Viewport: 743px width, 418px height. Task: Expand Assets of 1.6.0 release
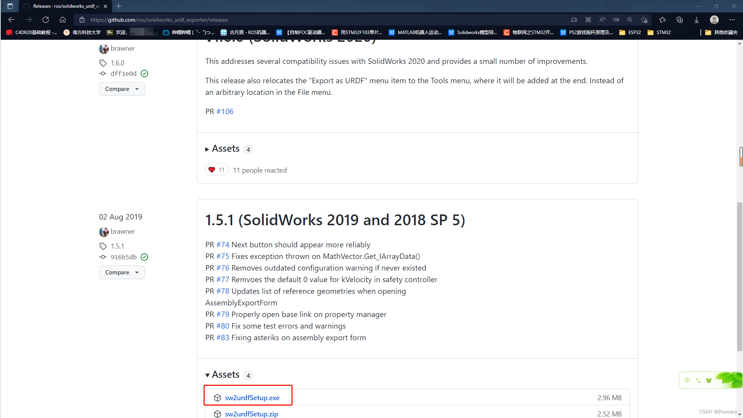pos(226,149)
